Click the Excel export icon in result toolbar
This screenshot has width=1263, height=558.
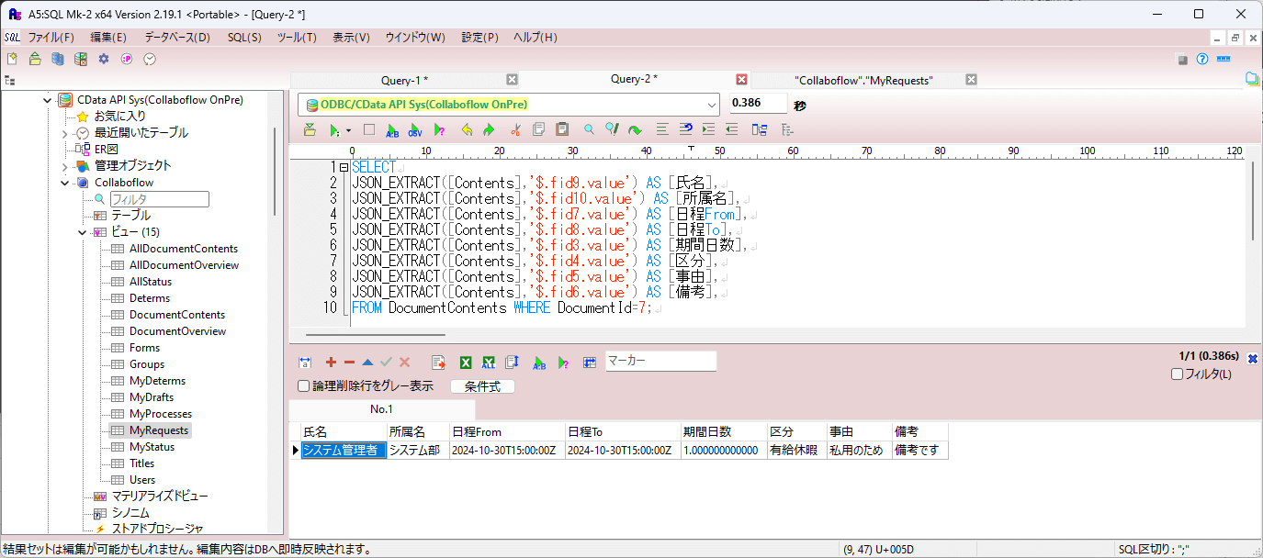[466, 363]
